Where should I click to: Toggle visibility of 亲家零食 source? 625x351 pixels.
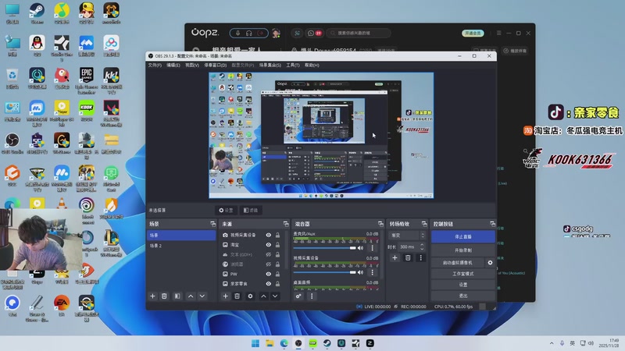tap(268, 284)
